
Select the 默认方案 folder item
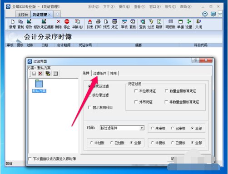point(39,86)
